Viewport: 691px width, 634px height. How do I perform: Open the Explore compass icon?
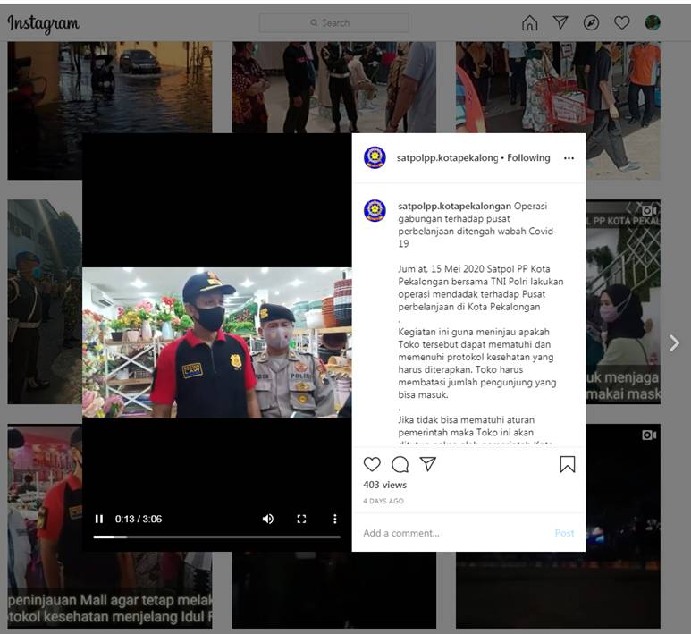(591, 22)
